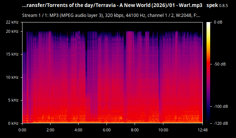
Task: Click the 20 kHz frequency axis label
Action: [x=12, y=31]
